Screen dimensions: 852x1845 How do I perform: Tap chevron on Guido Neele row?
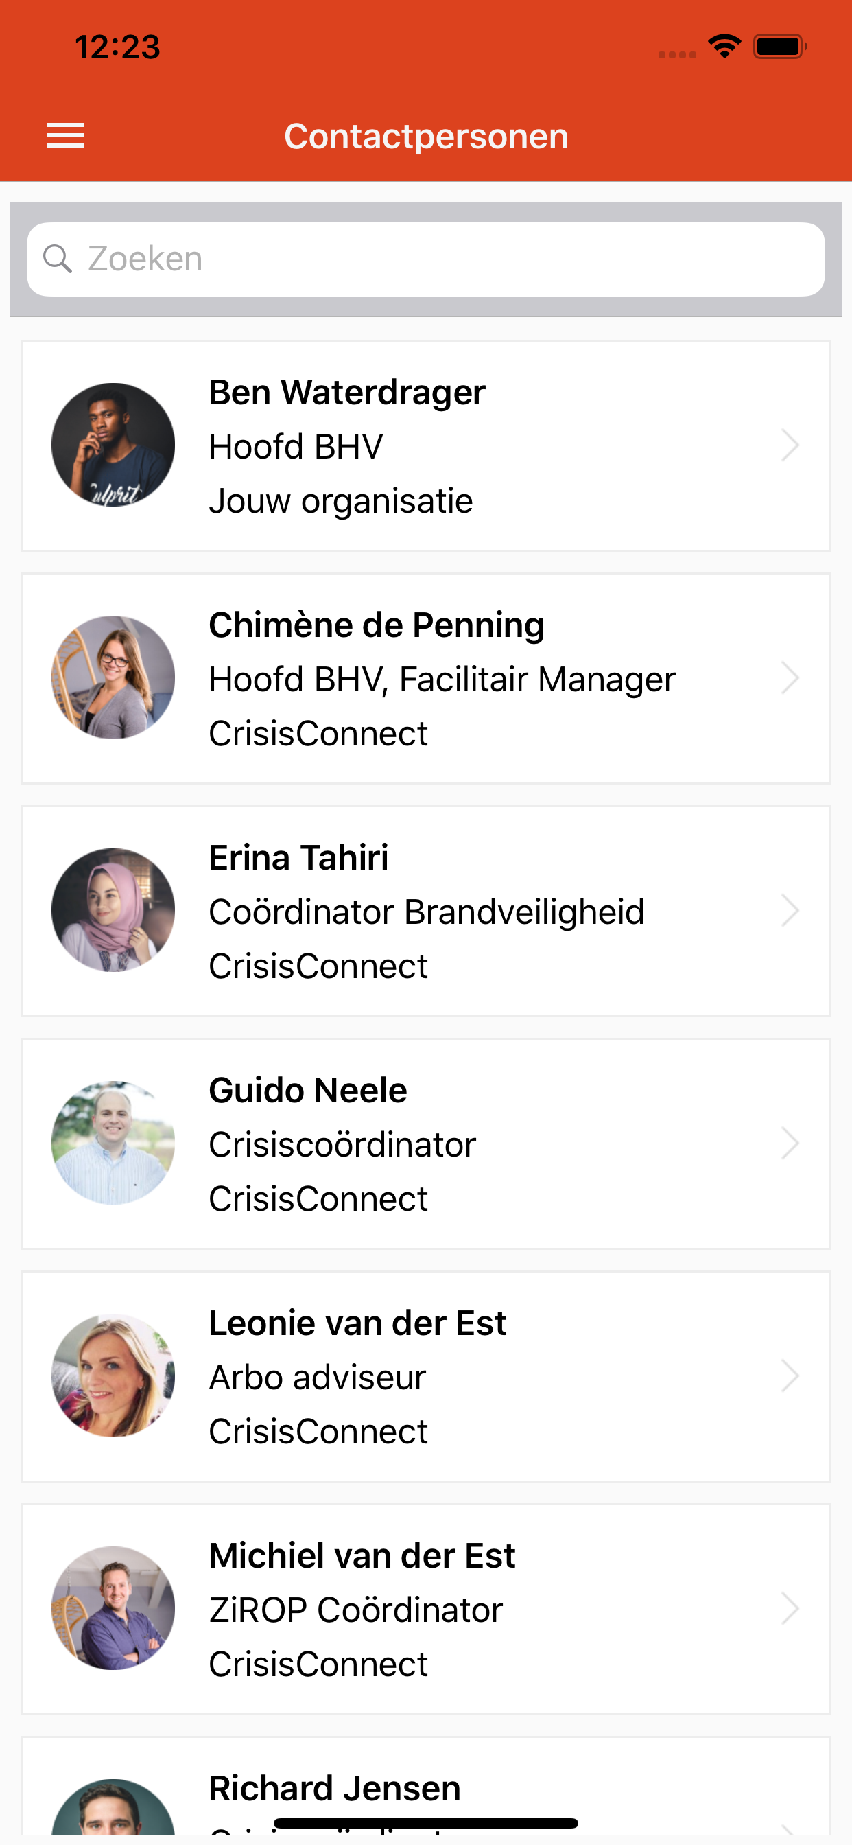[x=790, y=1143]
